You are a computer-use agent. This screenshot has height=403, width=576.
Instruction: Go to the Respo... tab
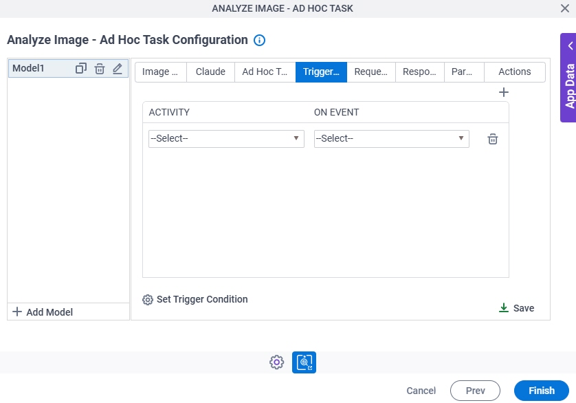419,72
